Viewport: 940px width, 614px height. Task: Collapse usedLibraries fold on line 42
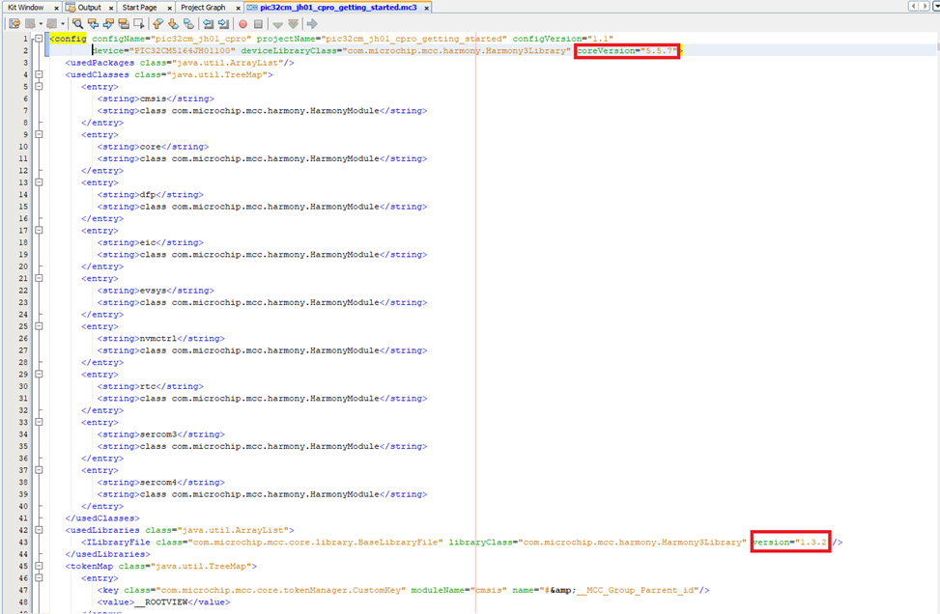(x=39, y=530)
